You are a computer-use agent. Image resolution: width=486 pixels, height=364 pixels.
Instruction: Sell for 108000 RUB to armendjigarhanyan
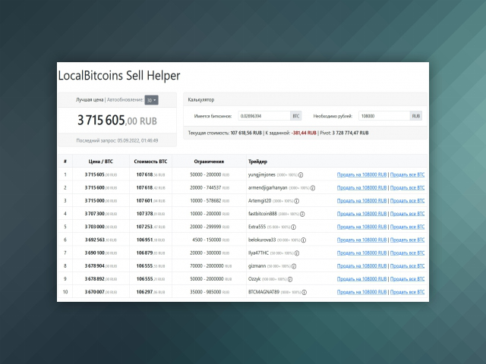pyautogui.click(x=361, y=187)
